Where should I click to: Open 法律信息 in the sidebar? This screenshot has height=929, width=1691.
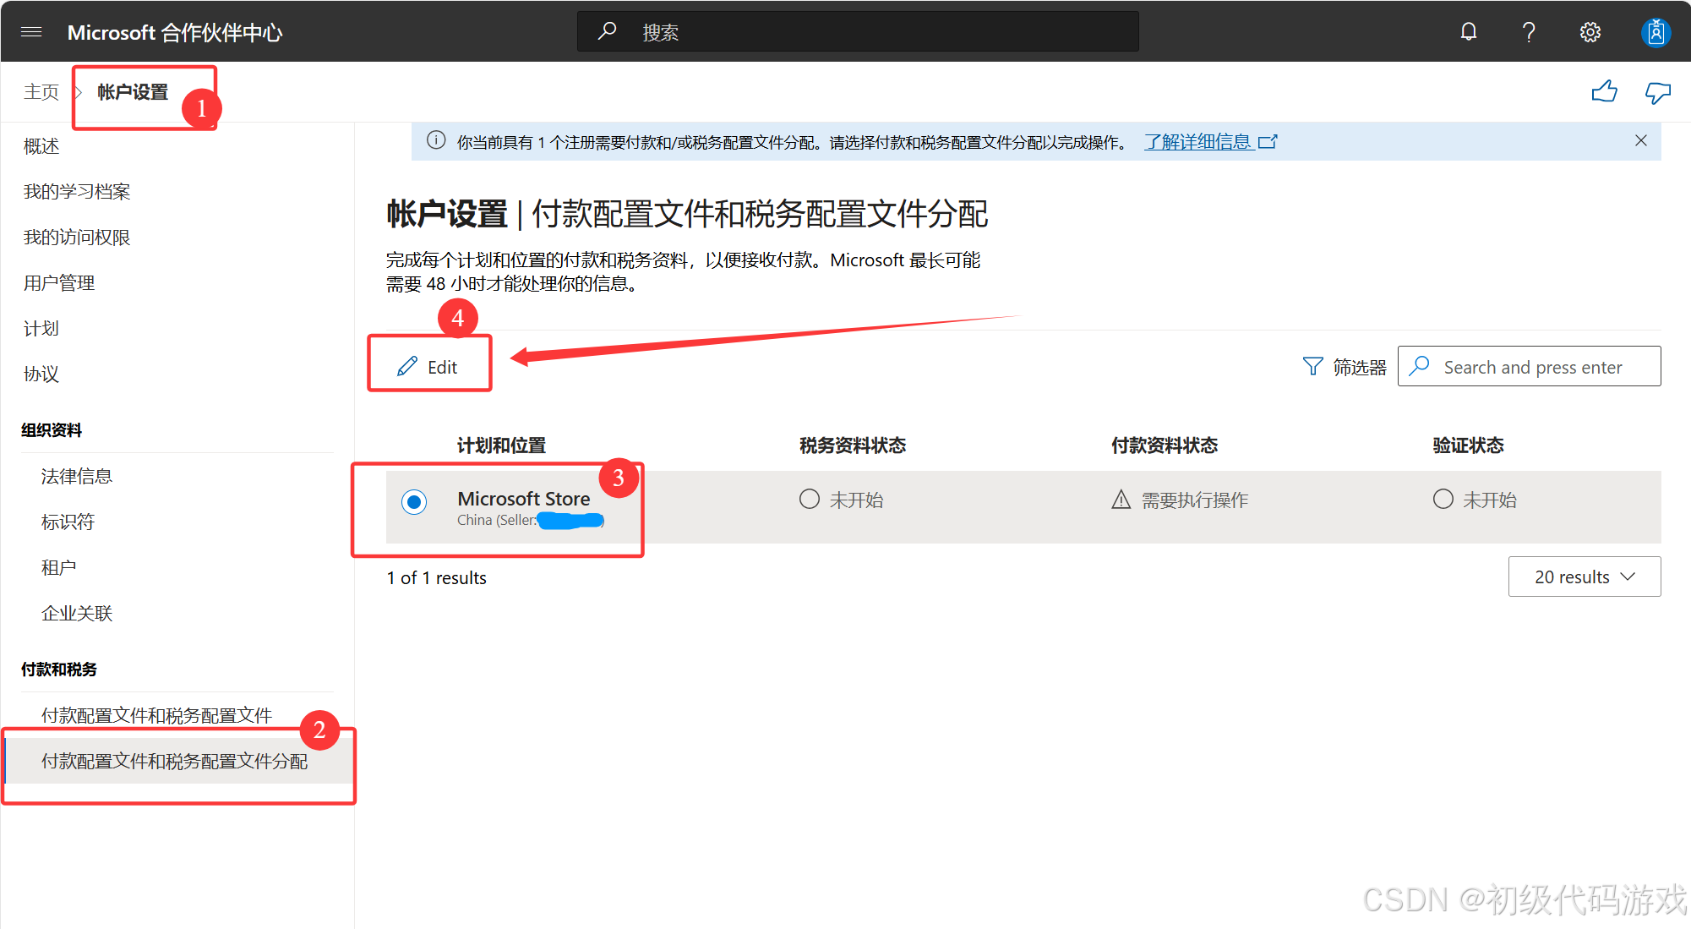77,477
